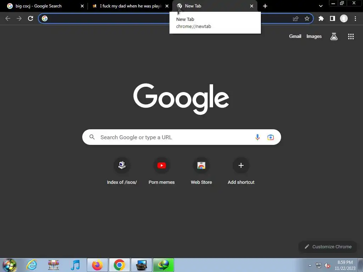
Task: Search by image with the camera icon
Action: 270,137
